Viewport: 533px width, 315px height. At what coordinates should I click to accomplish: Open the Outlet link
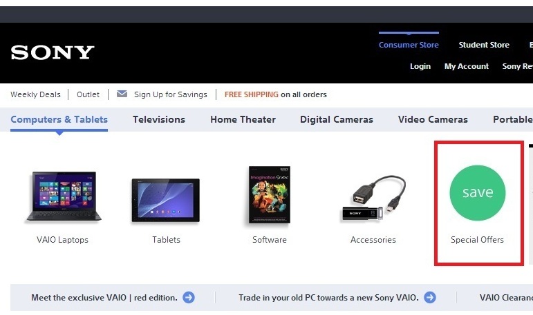tap(88, 94)
